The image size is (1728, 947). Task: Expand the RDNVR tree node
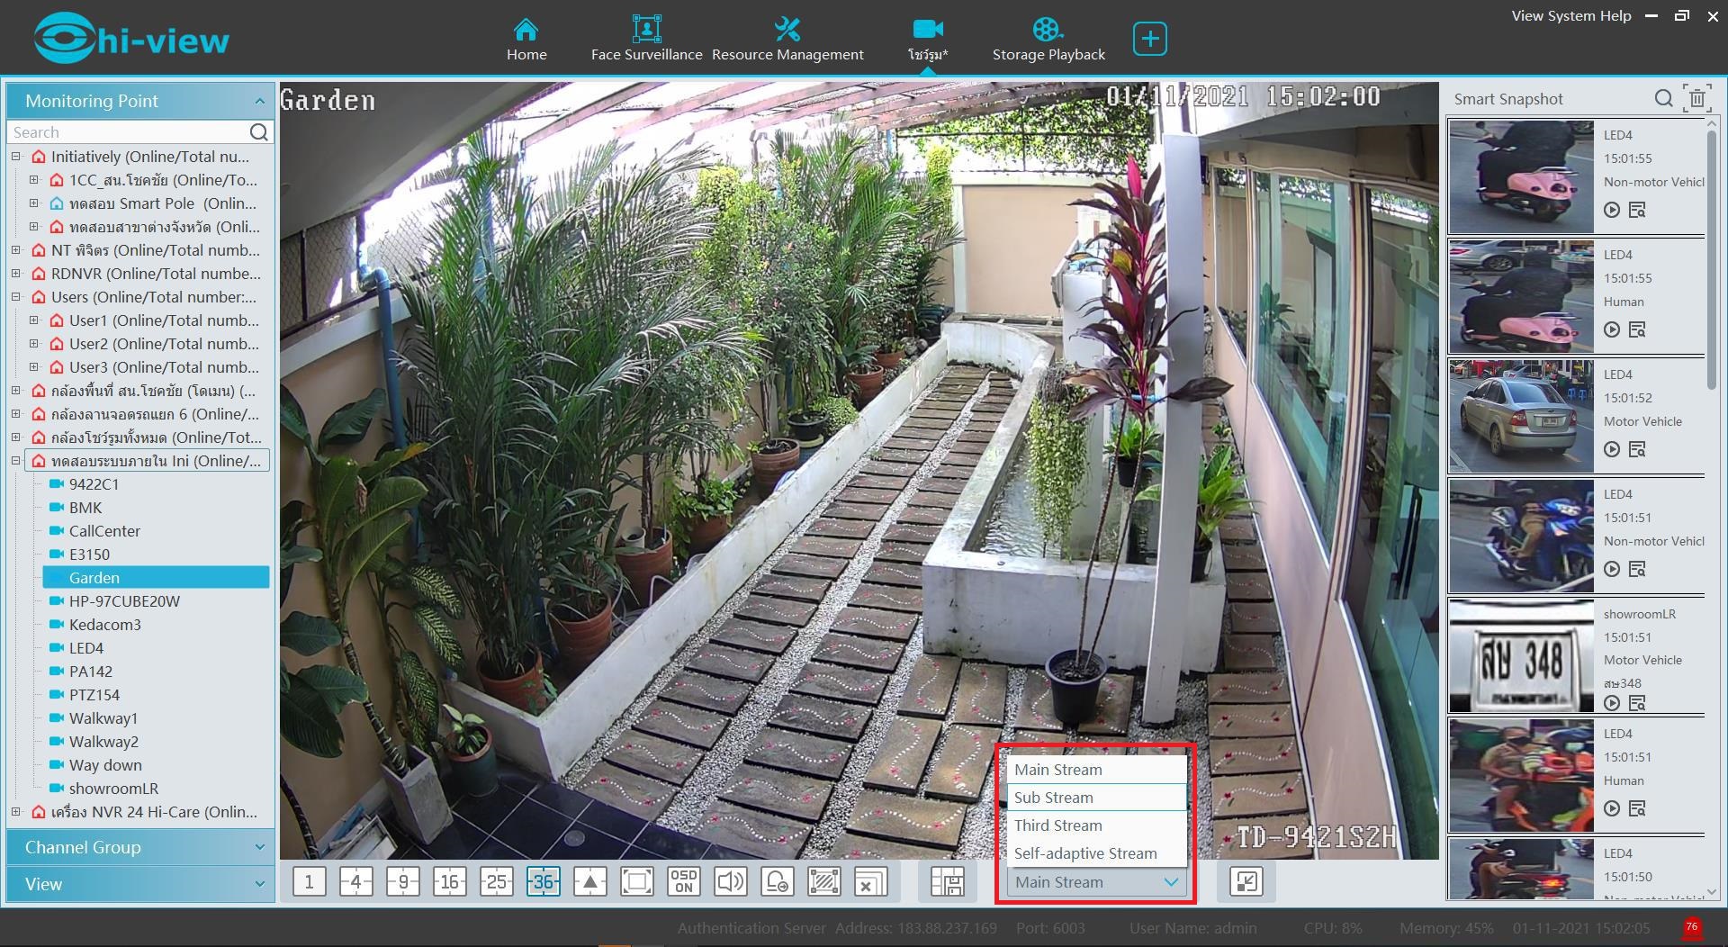pos(16,274)
